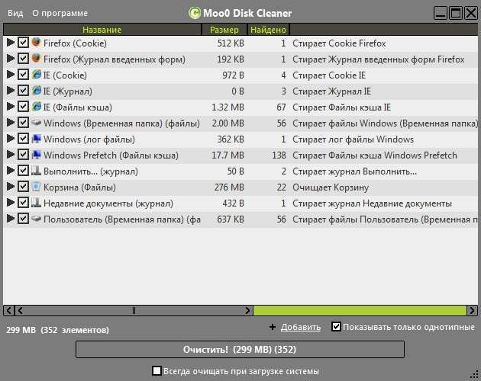Image resolution: width=481 pixels, height=381 pixels.
Task: Click drive icon of Пользователь (Временная папка) row
Action: (36, 219)
